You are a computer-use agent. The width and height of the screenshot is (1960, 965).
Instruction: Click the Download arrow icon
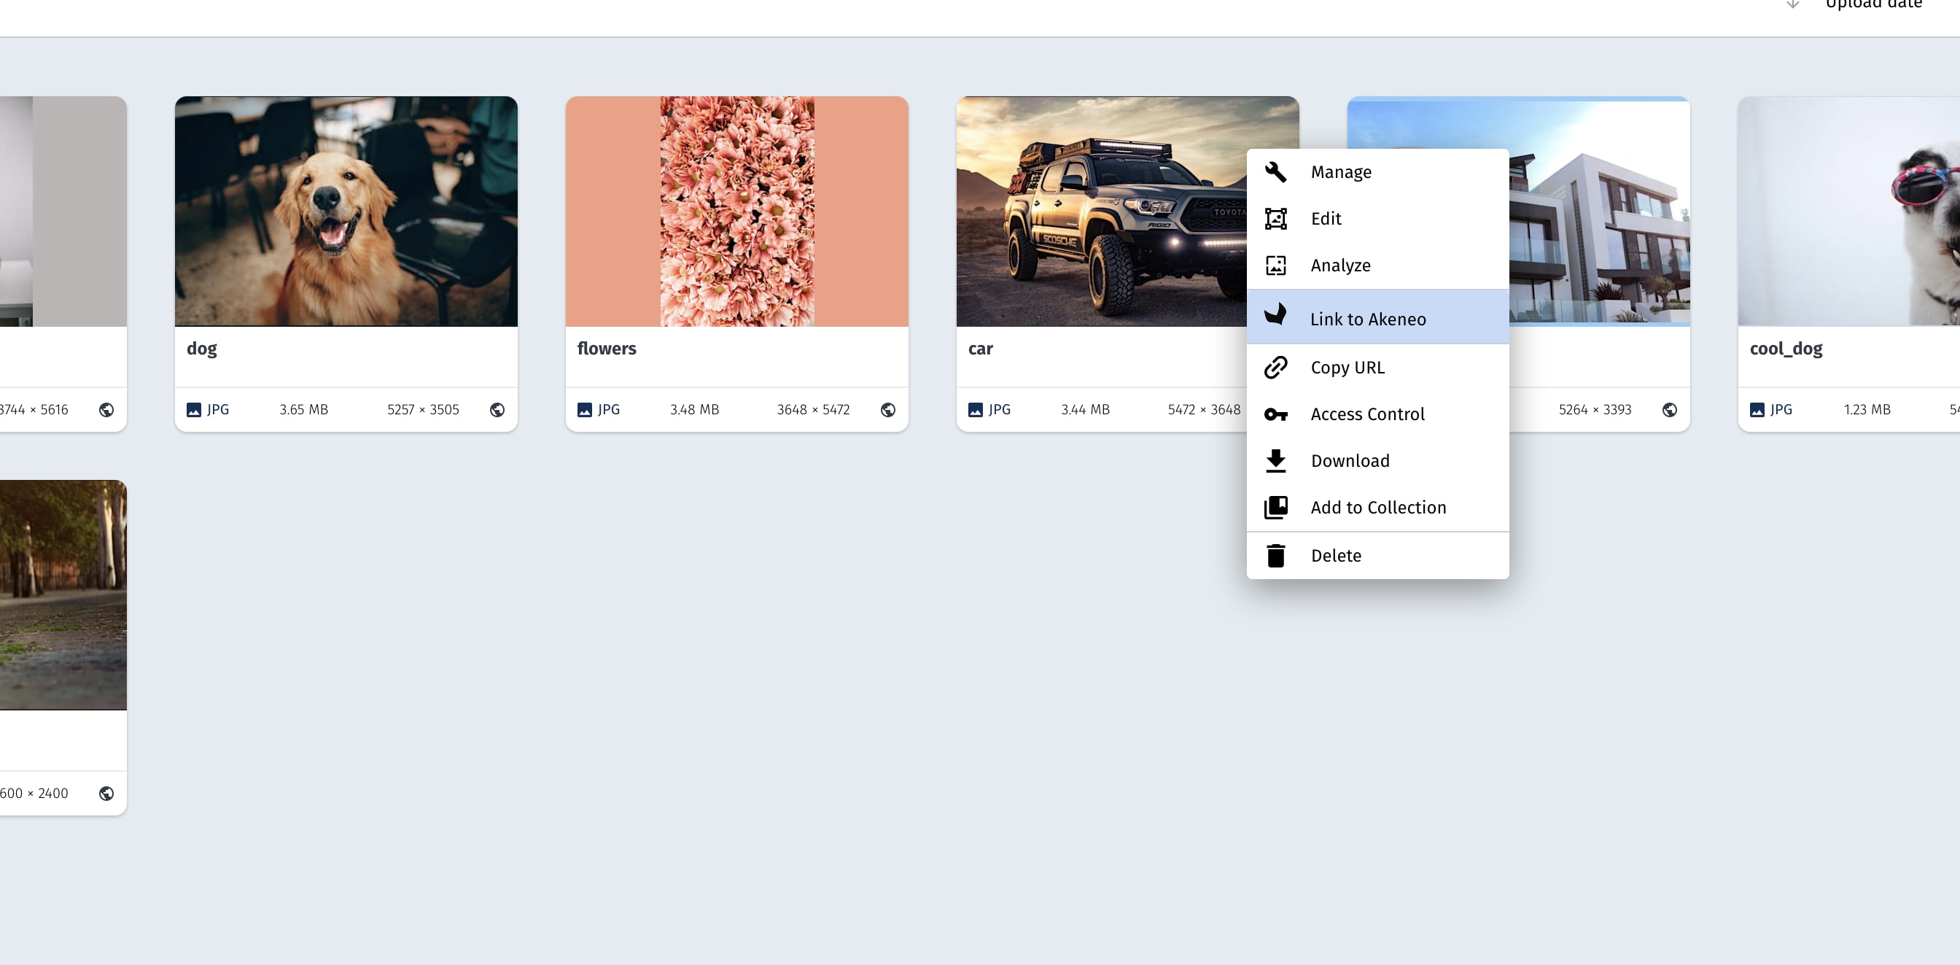coord(1275,460)
